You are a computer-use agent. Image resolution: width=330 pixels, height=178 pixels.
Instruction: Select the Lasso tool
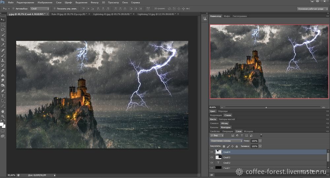point(3,30)
